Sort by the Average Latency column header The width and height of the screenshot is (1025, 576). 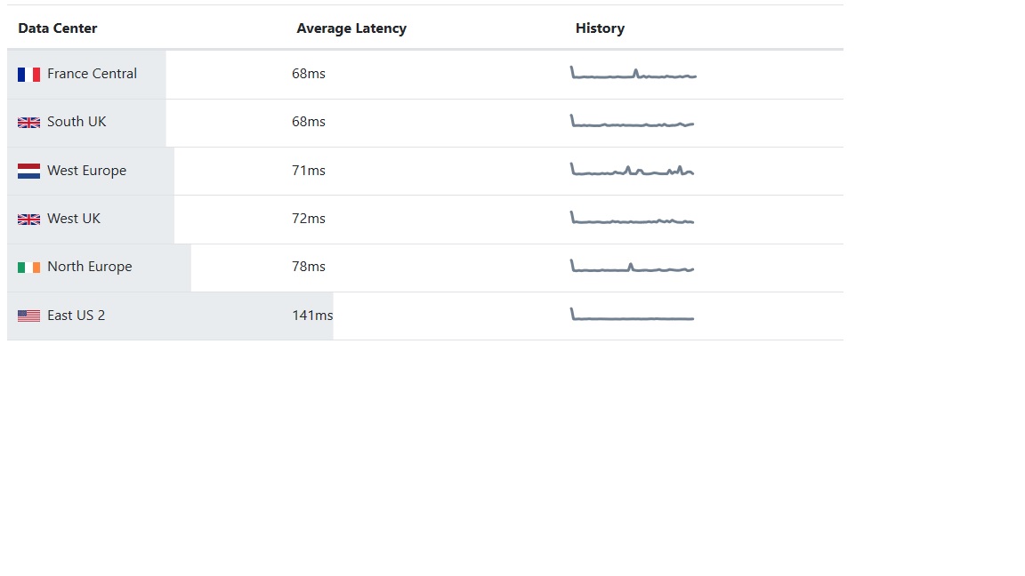[351, 28]
